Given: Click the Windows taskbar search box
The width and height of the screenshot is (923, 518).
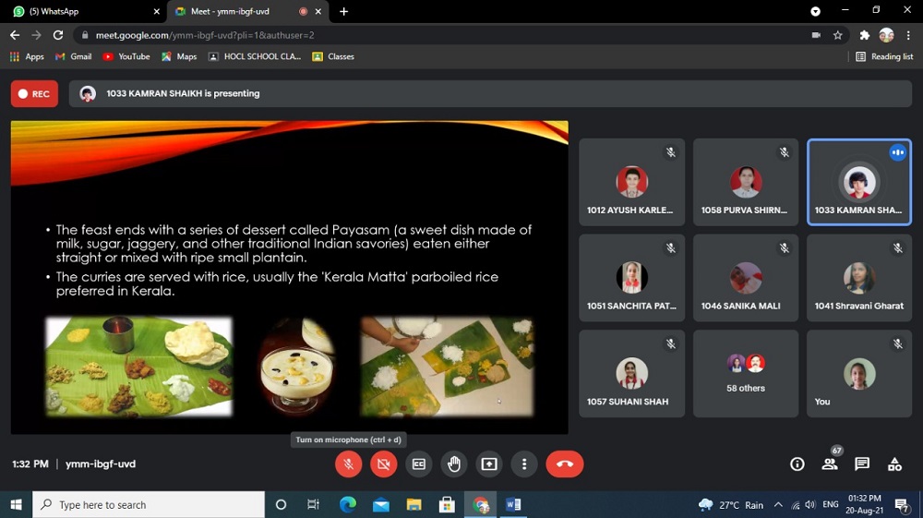Looking at the screenshot, I should tap(148, 505).
